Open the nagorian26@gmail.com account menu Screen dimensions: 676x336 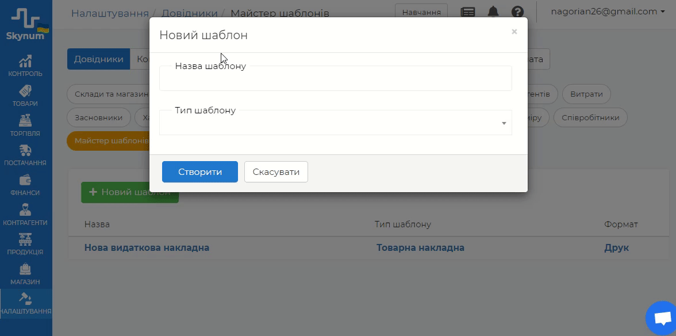click(x=608, y=12)
